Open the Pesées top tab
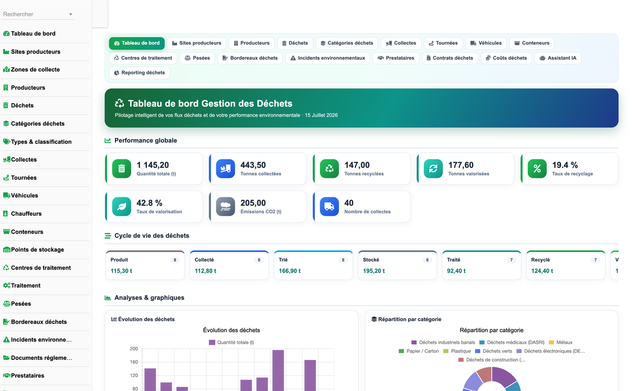 197,58
